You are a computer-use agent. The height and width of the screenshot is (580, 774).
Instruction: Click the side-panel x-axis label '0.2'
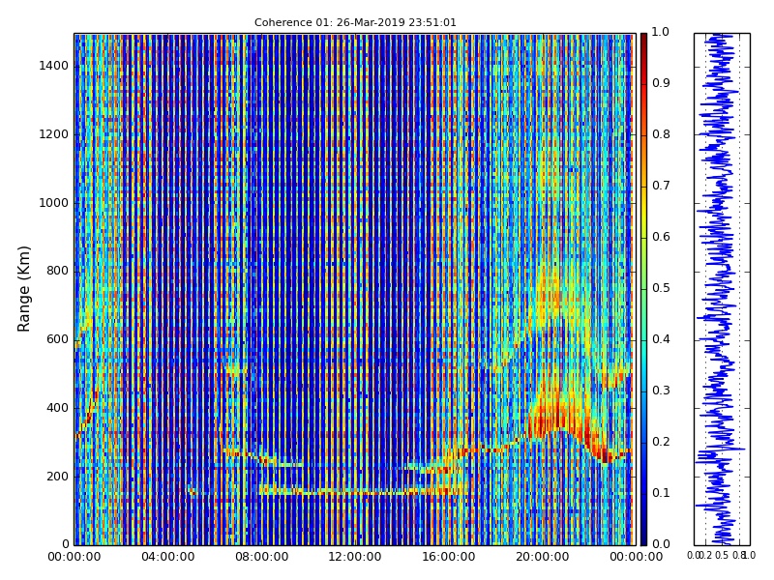707,556
